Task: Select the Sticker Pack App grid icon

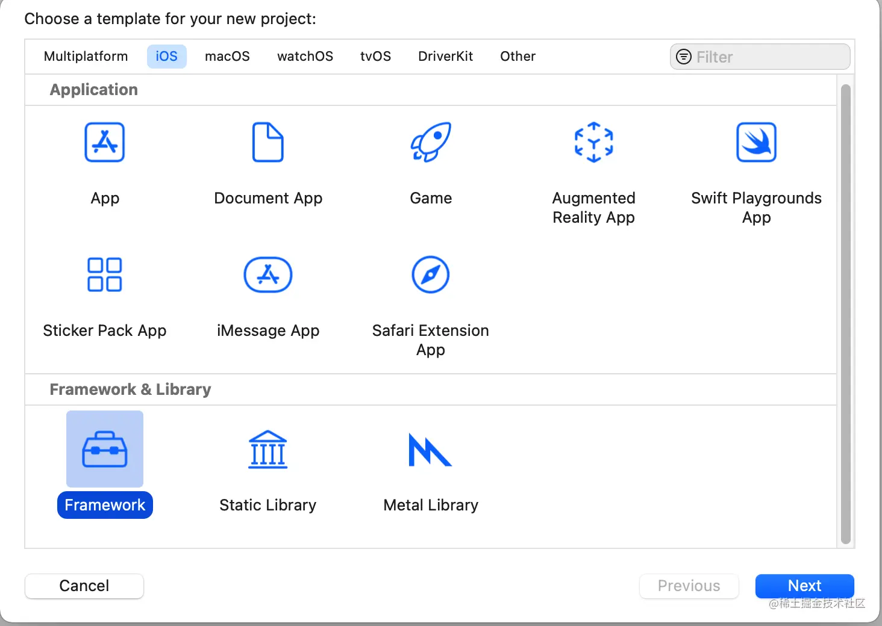Action: coord(105,274)
